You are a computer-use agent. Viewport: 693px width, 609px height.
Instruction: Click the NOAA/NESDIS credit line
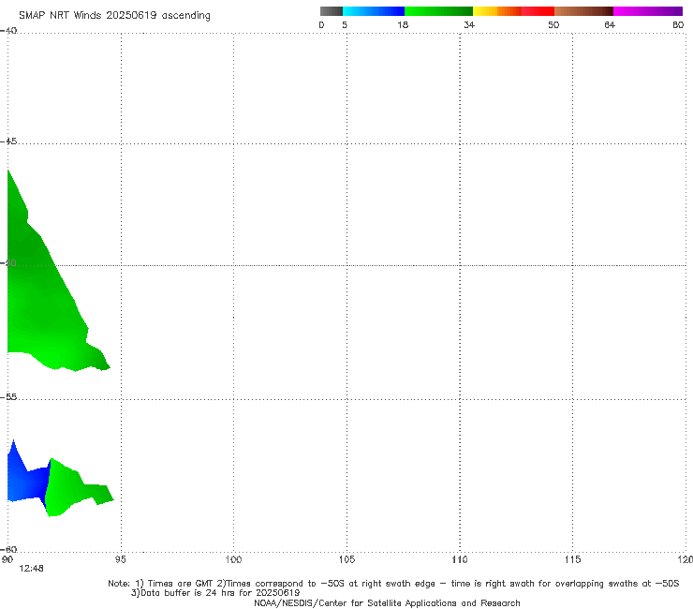pyautogui.click(x=387, y=602)
